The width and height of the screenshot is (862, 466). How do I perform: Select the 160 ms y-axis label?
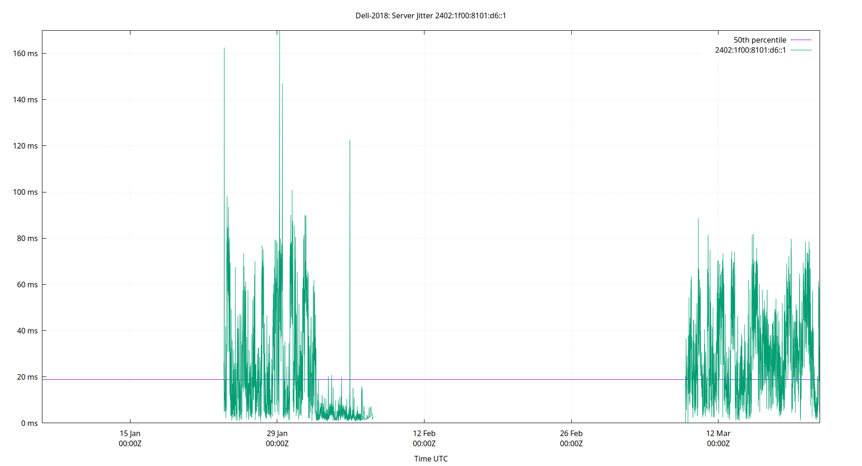pyautogui.click(x=26, y=53)
